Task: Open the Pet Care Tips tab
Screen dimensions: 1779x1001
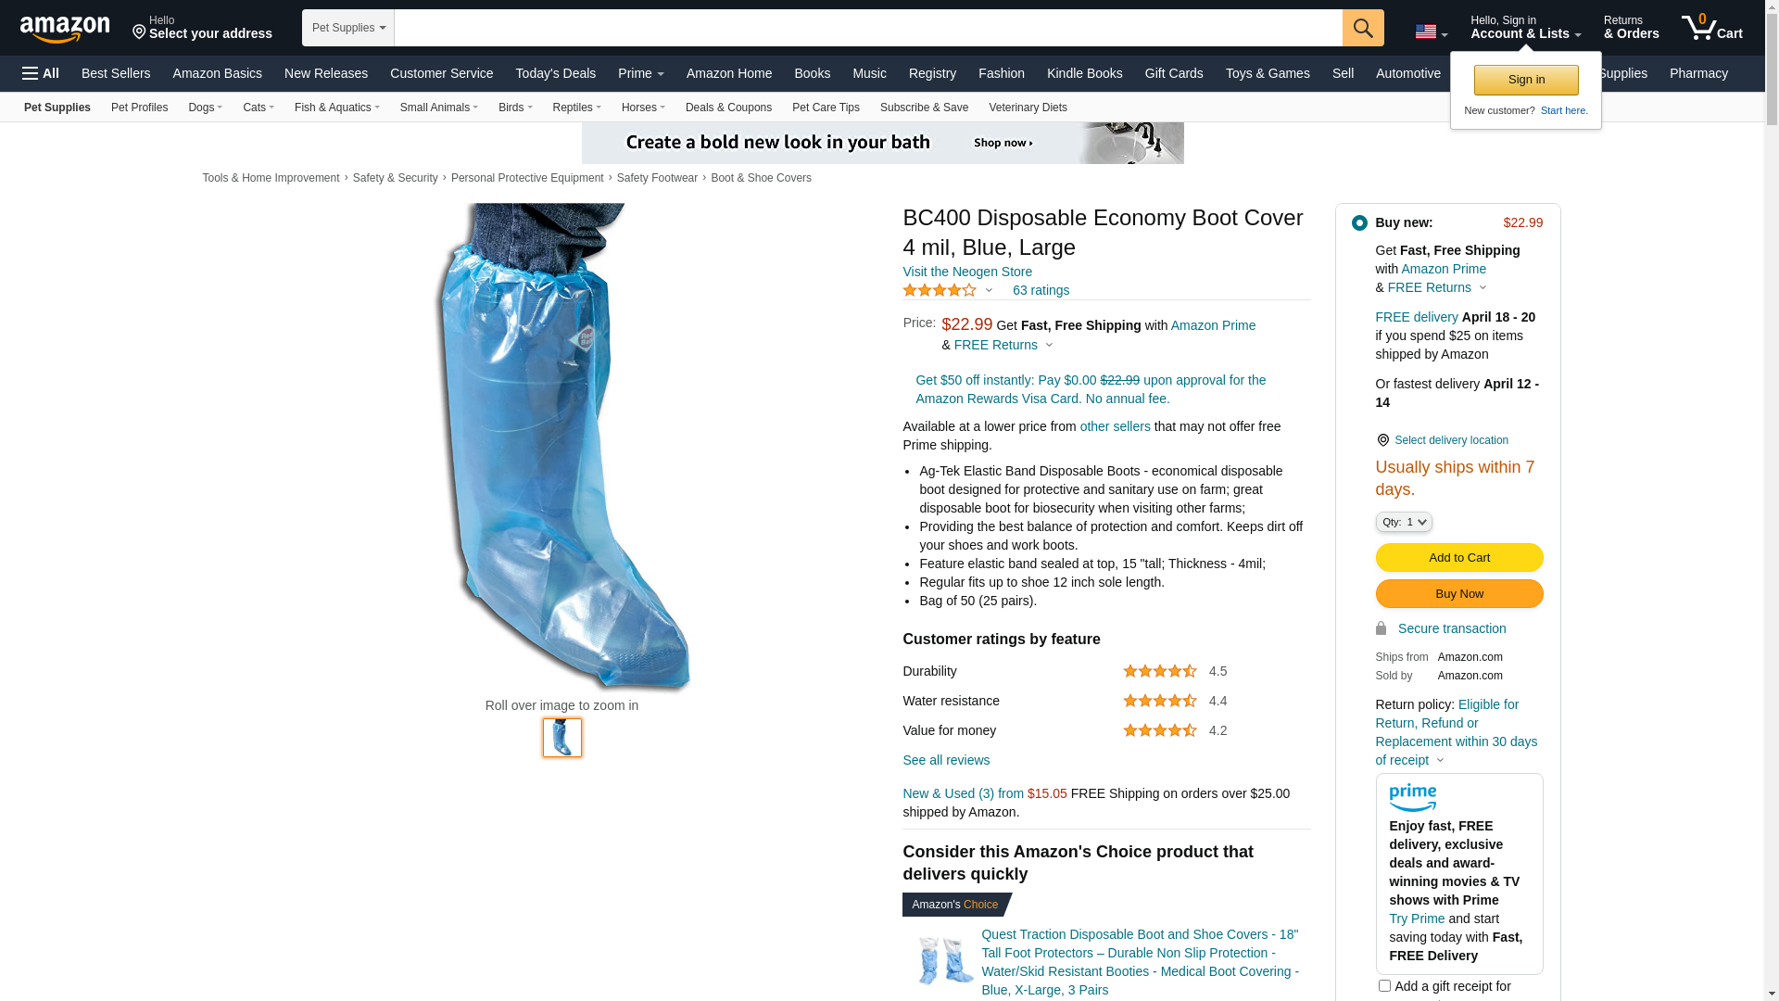Action: coord(826,108)
